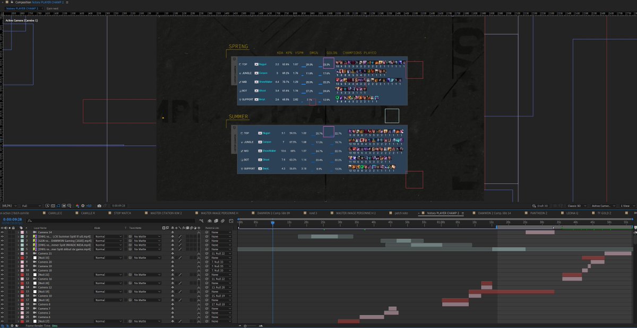Switch to MASTER CITATION KIM 2 tab
Image resolution: width=637 pixels, height=328 pixels.
[x=166, y=212]
